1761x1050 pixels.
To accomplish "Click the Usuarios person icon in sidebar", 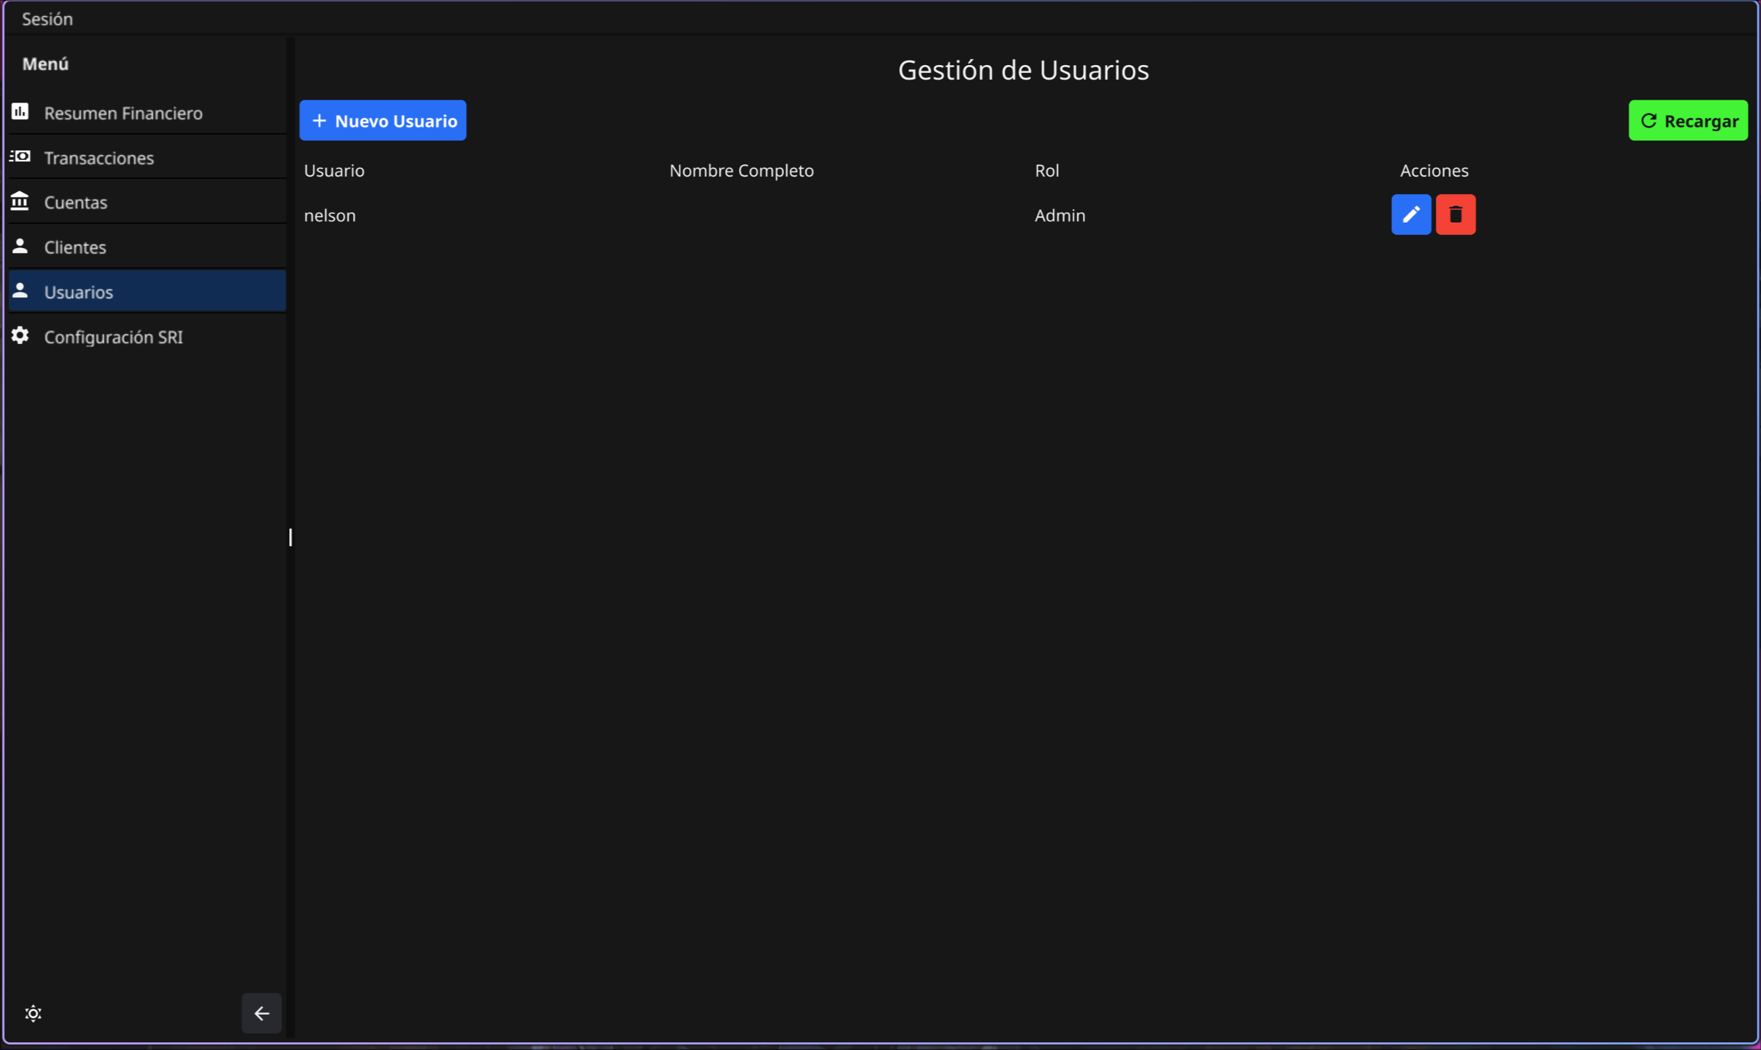I will (x=20, y=291).
